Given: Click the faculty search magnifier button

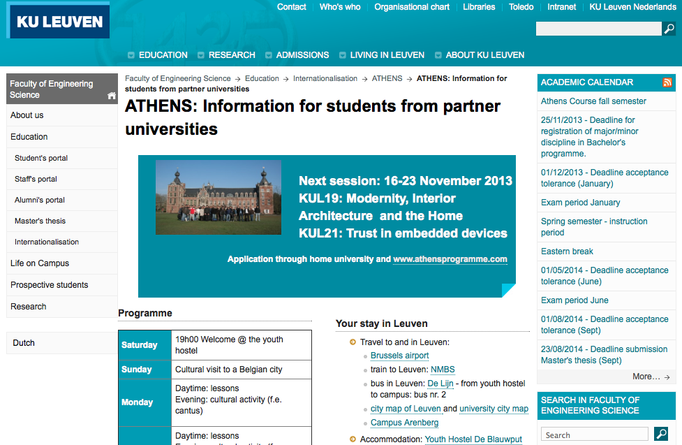Looking at the screenshot, I should (661, 434).
